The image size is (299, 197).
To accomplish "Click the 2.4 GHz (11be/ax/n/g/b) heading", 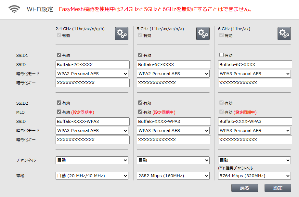I will [x=80, y=29].
